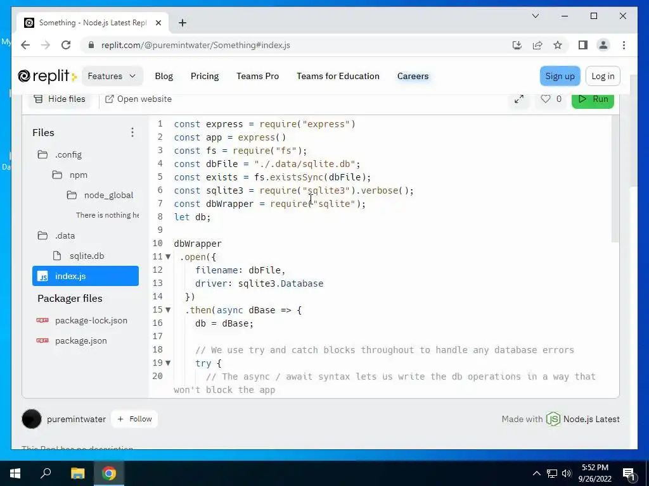Click the Sign up button
This screenshot has height=486, width=649.
tap(560, 76)
